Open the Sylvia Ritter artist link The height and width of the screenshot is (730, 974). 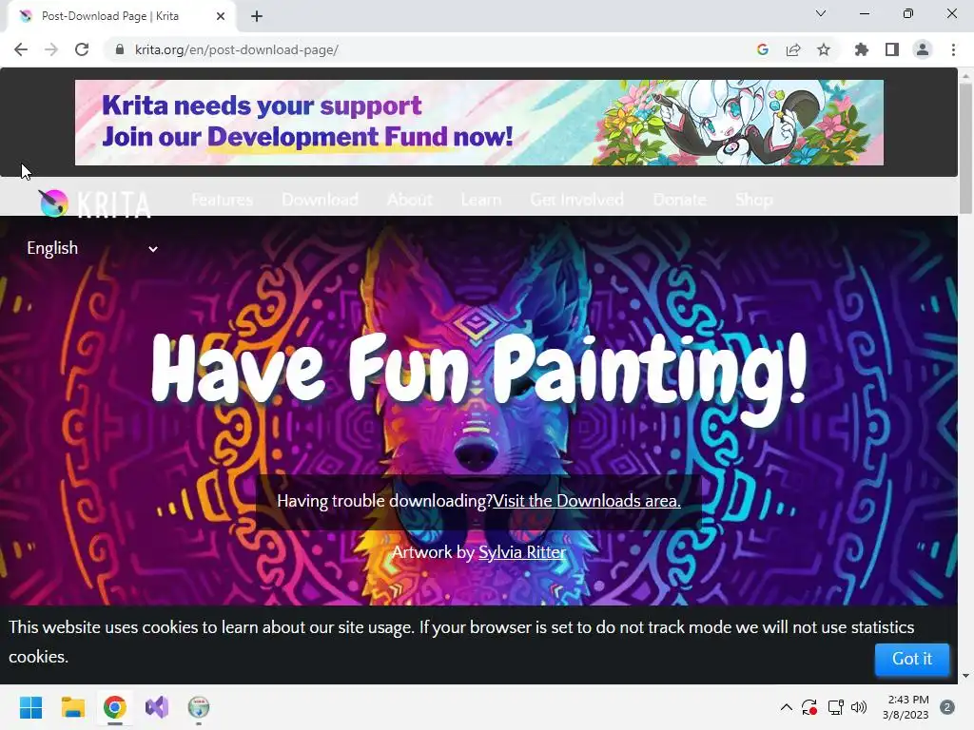pos(522,552)
